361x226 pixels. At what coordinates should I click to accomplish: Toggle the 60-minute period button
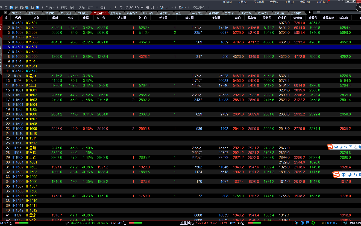click(x=136, y=7)
